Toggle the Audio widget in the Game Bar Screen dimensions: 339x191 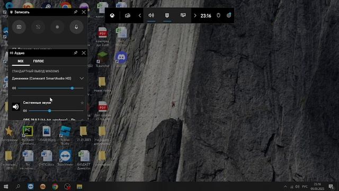coord(151,15)
